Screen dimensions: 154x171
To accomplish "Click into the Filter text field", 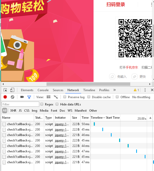I will (20, 104).
